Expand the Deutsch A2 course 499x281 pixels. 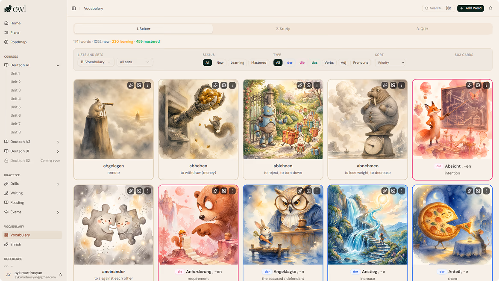[58, 142]
